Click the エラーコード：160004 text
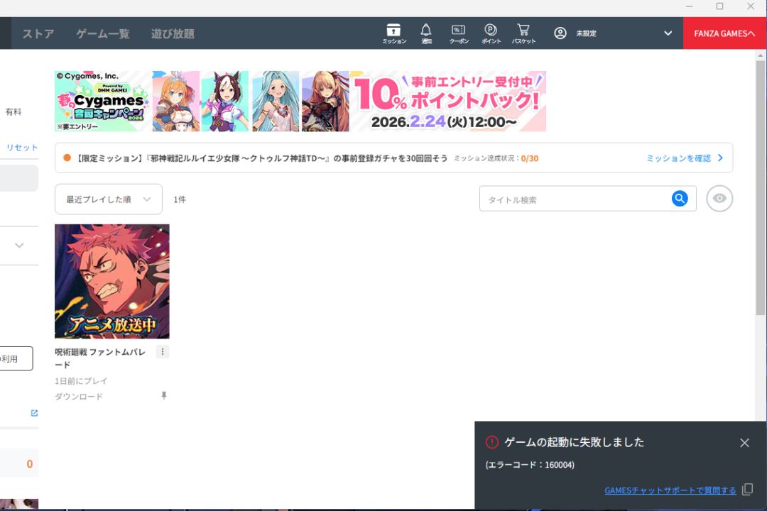 click(530, 465)
